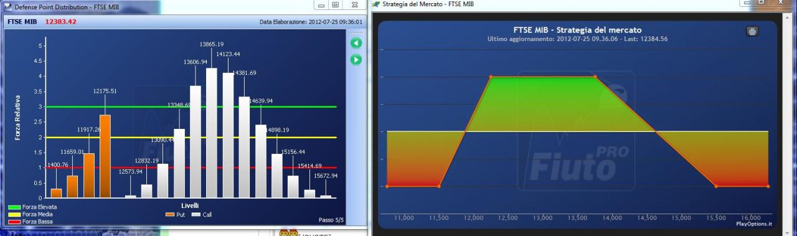Select the Forza Bassa red swatch

click(x=14, y=222)
